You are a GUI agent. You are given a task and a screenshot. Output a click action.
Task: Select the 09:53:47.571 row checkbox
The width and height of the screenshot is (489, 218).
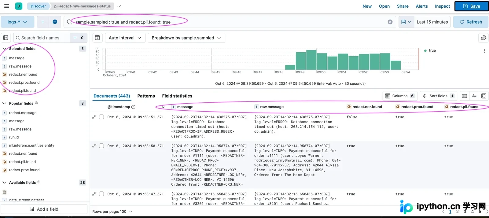pos(101,194)
